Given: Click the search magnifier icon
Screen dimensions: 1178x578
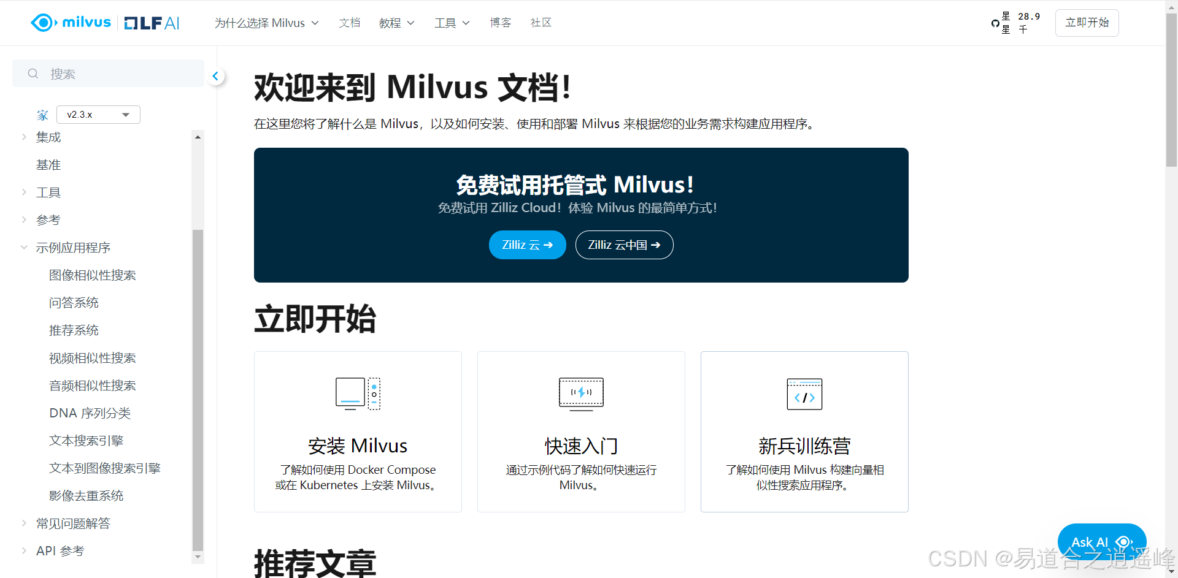Looking at the screenshot, I should coord(33,74).
